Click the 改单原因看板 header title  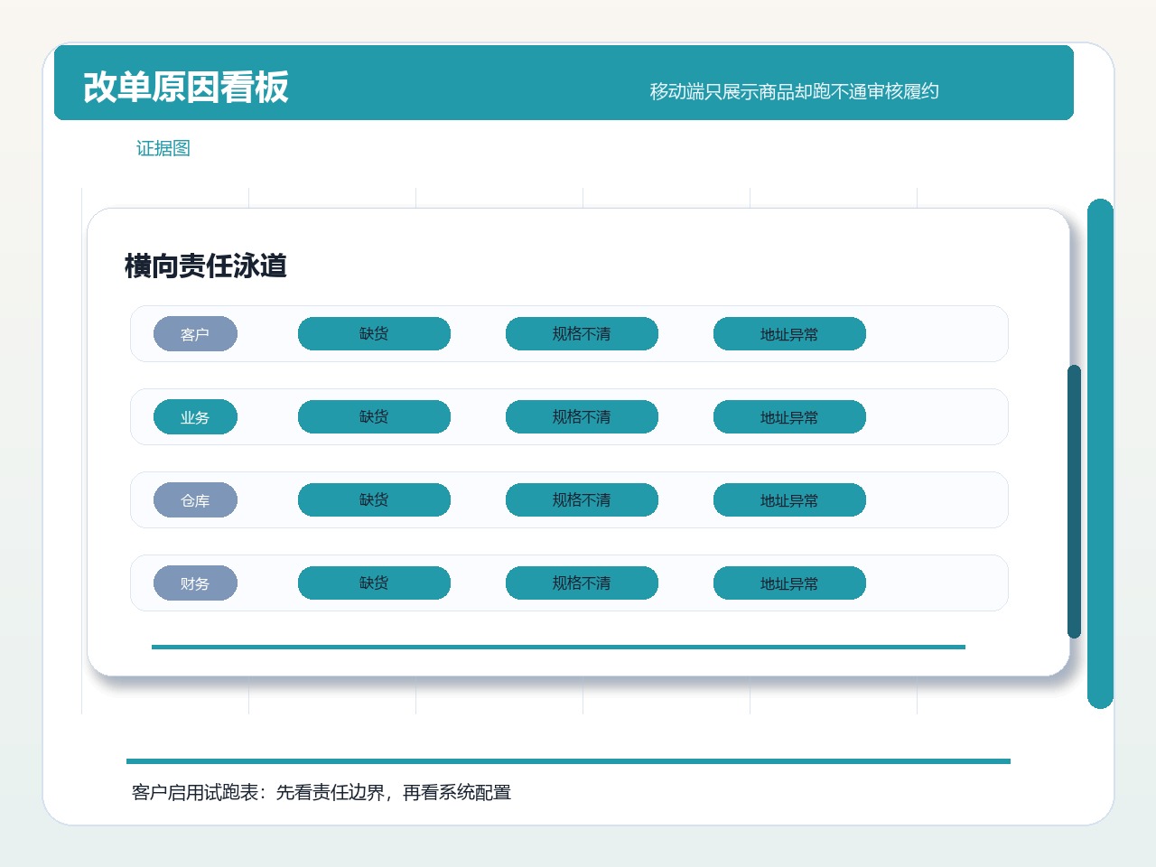pos(186,88)
